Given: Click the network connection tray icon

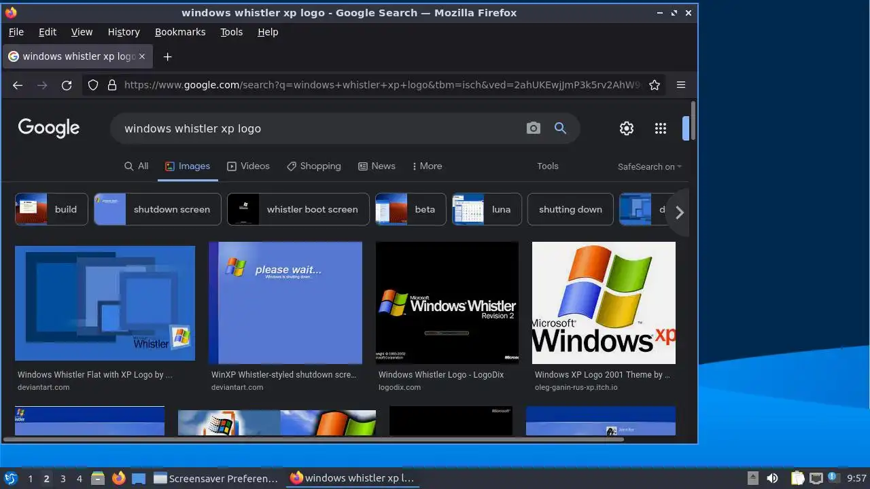Looking at the screenshot, I should (816, 478).
